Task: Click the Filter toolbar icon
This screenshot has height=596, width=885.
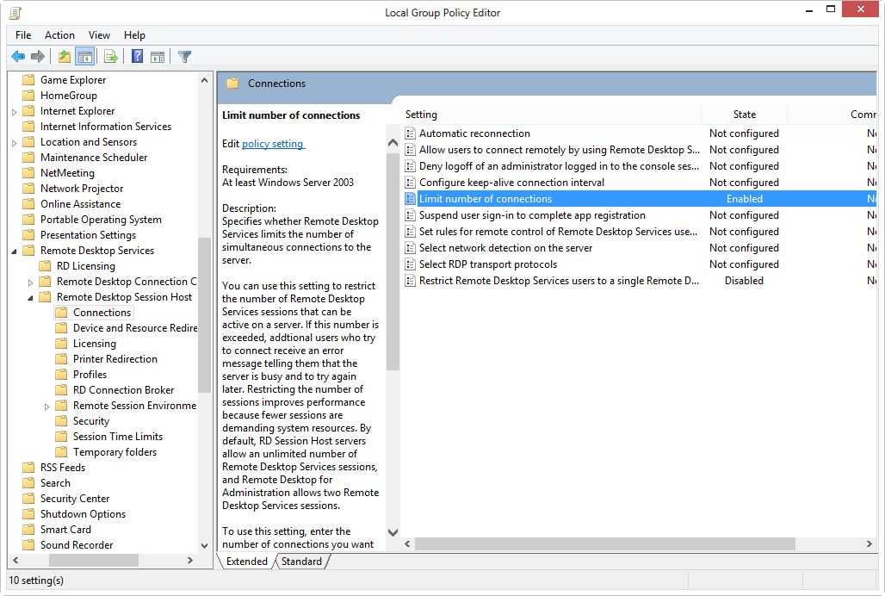Action: (184, 56)
